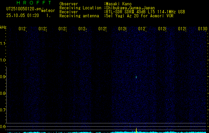
Task: Click the yellow spike in the bottom signal level trace
Action: [136, 130]
